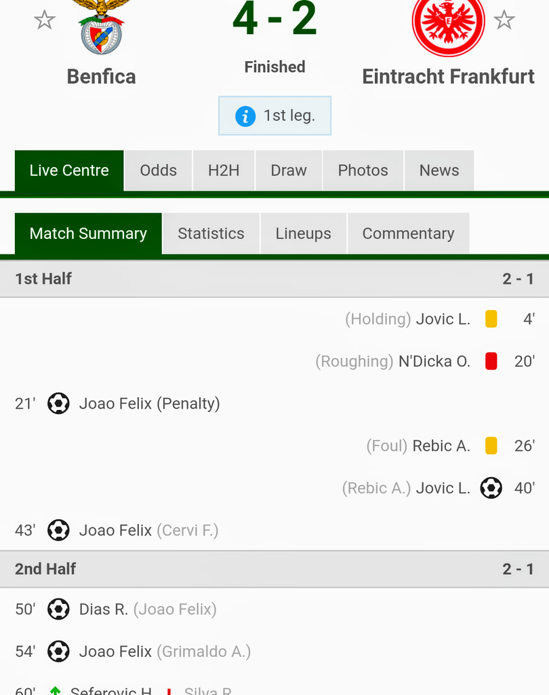Click N'Dicka's red card icon
Screen dimensions: 549x695
pos(491,361)
